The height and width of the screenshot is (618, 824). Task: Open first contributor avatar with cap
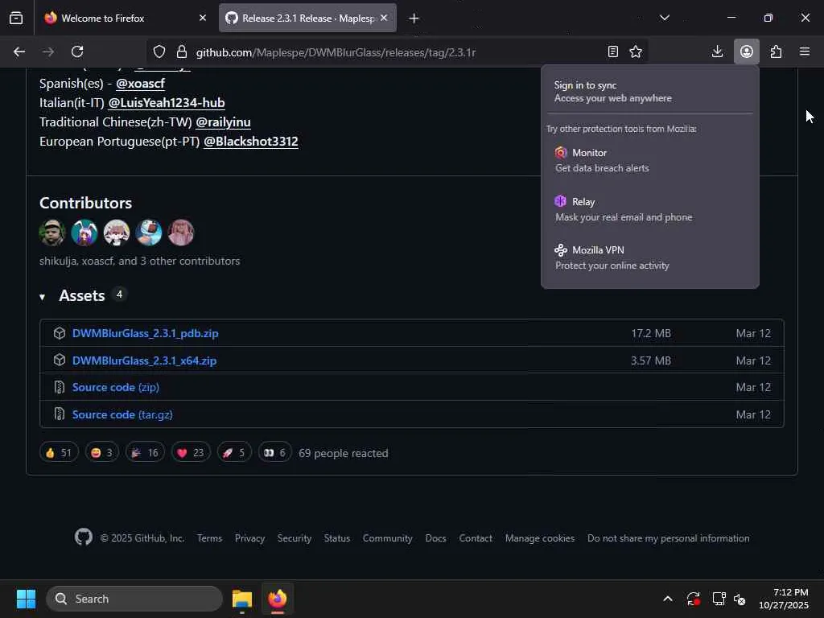[52, 233]
